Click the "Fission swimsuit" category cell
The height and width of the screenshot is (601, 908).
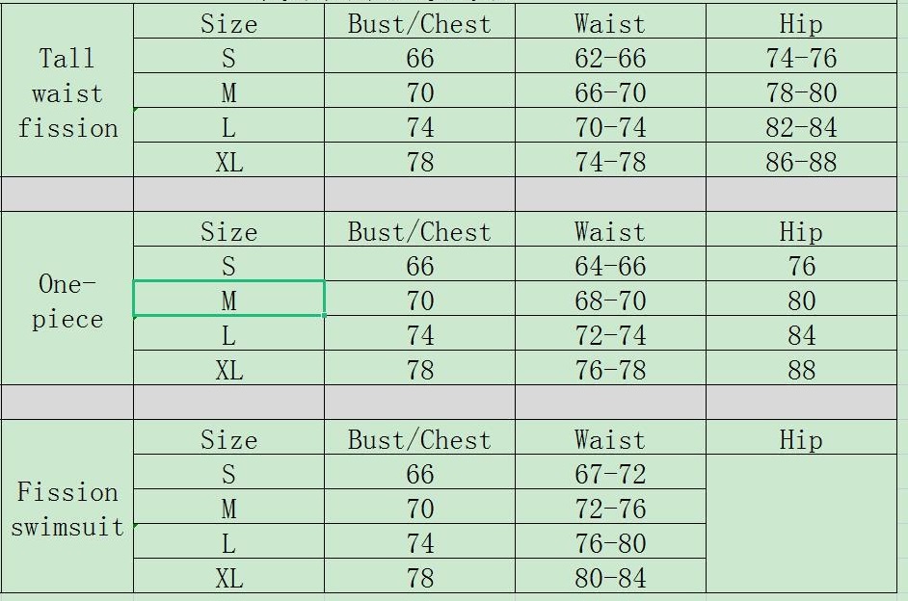(67, 509)
